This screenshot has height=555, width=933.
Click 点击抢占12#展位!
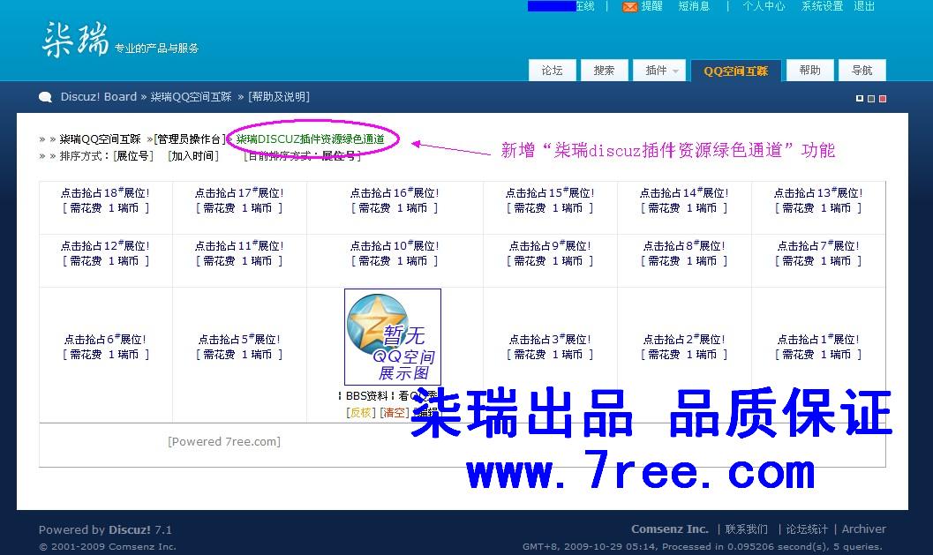(x=105, y=245)
